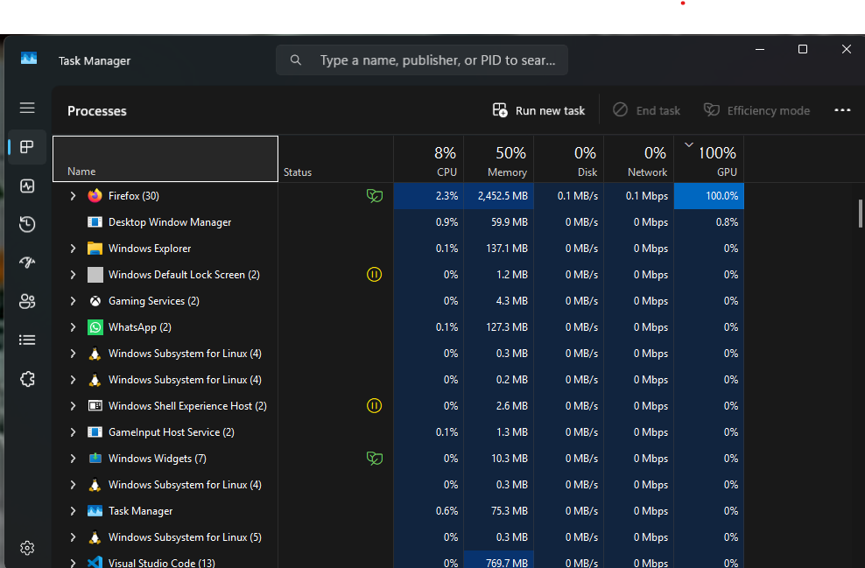Sort processes by the Name column
Image resolution: width=865 pixels, height=568 pixels.
coord(165,158)
